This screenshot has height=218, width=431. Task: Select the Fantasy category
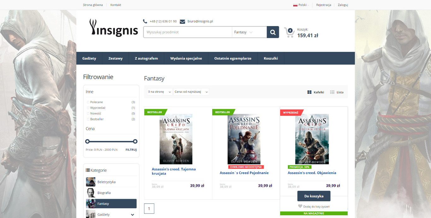111,203
